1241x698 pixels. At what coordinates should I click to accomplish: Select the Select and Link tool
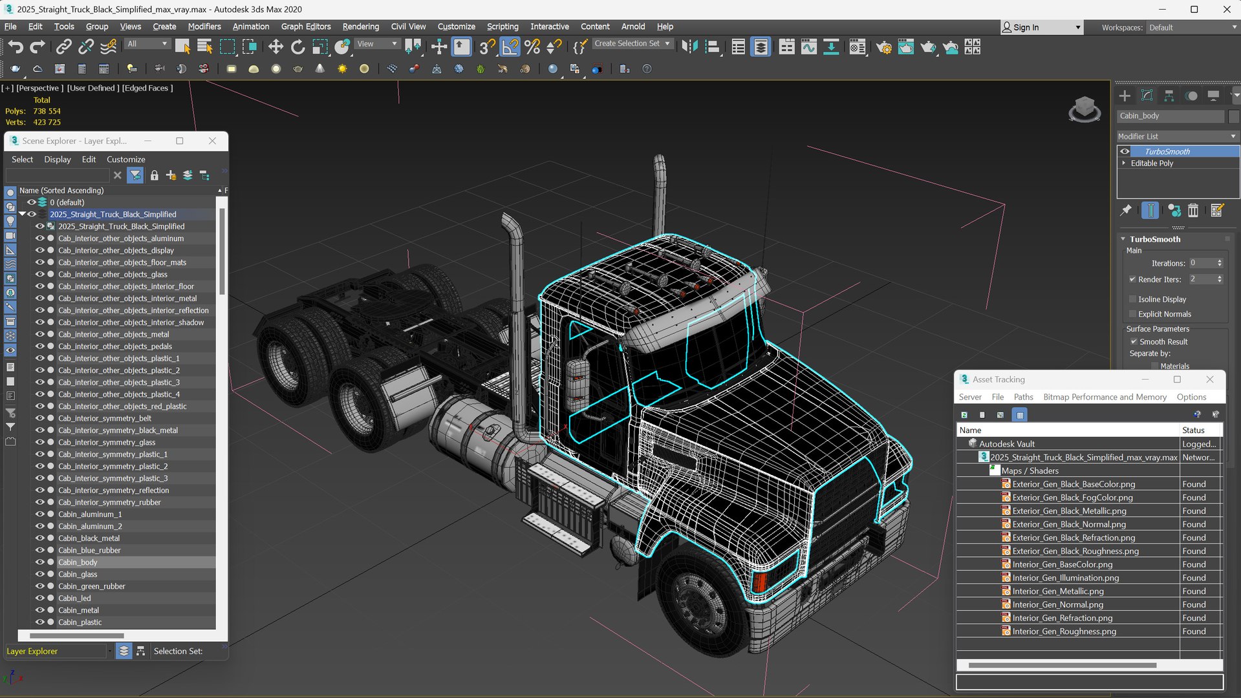[63, 47]
